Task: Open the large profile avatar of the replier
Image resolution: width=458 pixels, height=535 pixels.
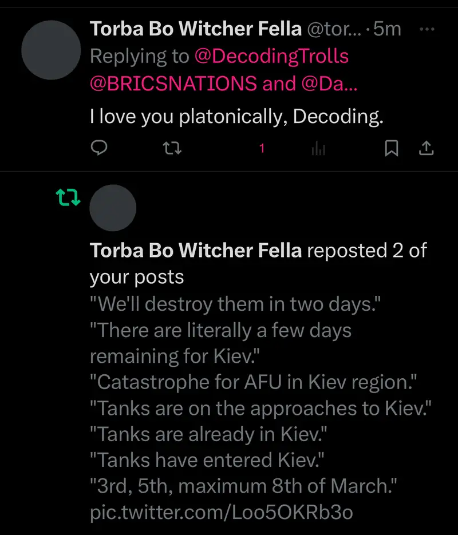Action: tap(52, 50)
